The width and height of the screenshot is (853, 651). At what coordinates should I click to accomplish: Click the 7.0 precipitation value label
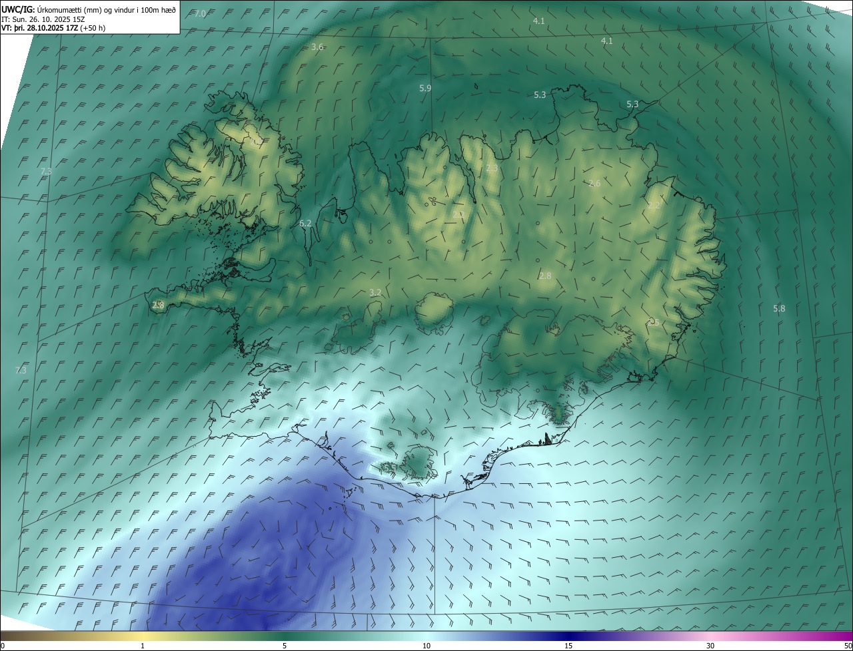click(200, 14)
